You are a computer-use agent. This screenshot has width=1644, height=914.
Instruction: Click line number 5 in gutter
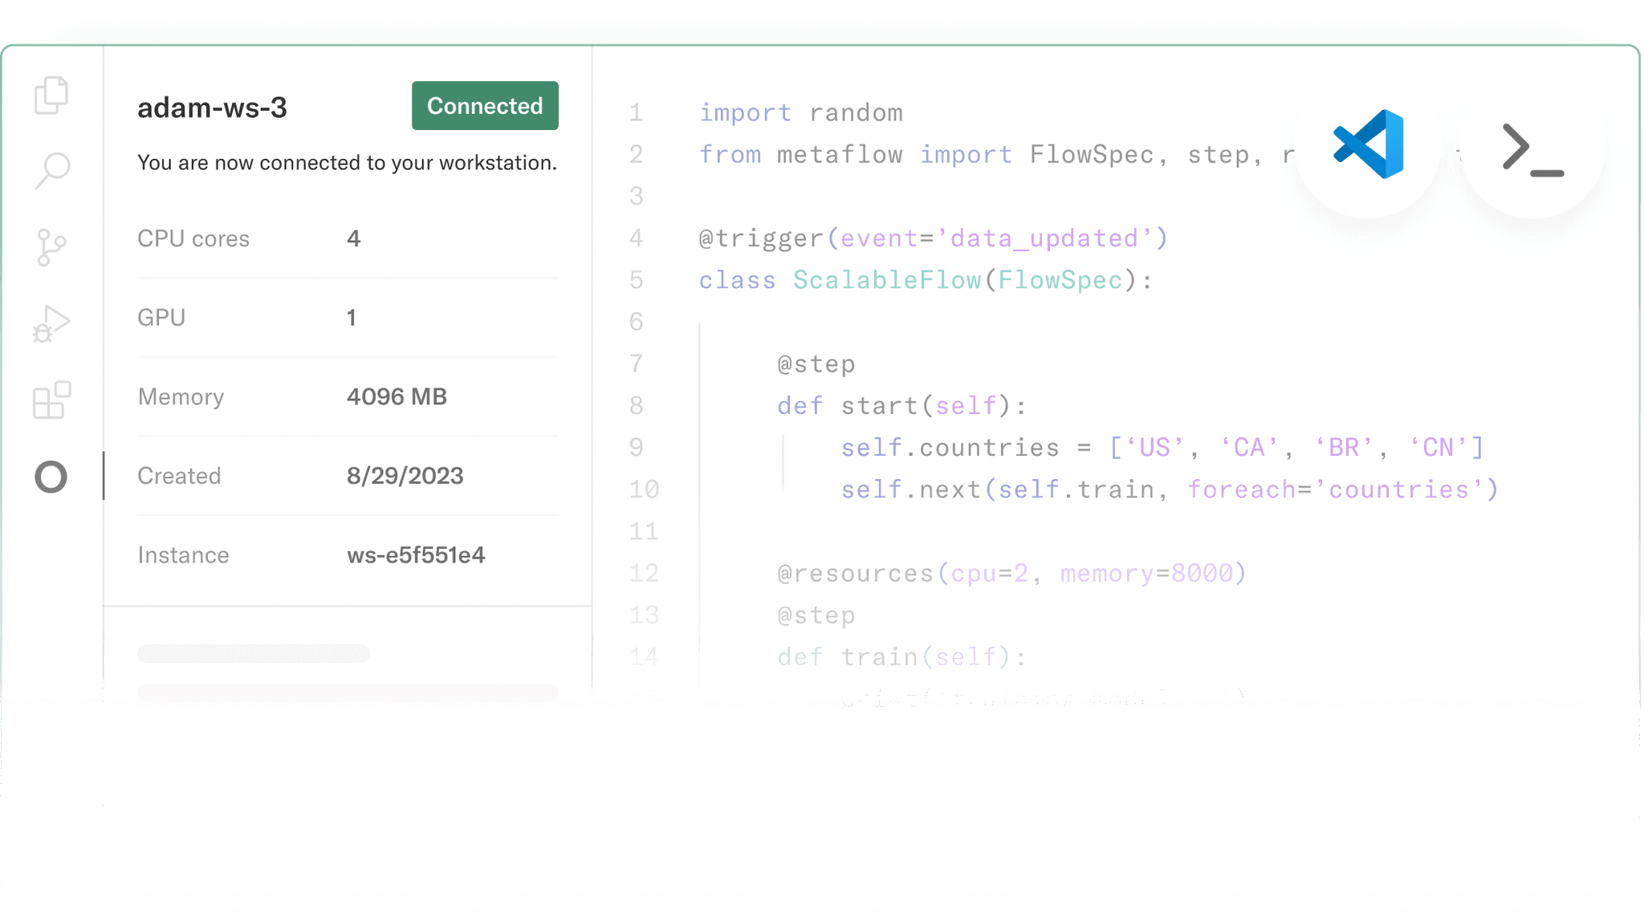click(x=636, y=280)
